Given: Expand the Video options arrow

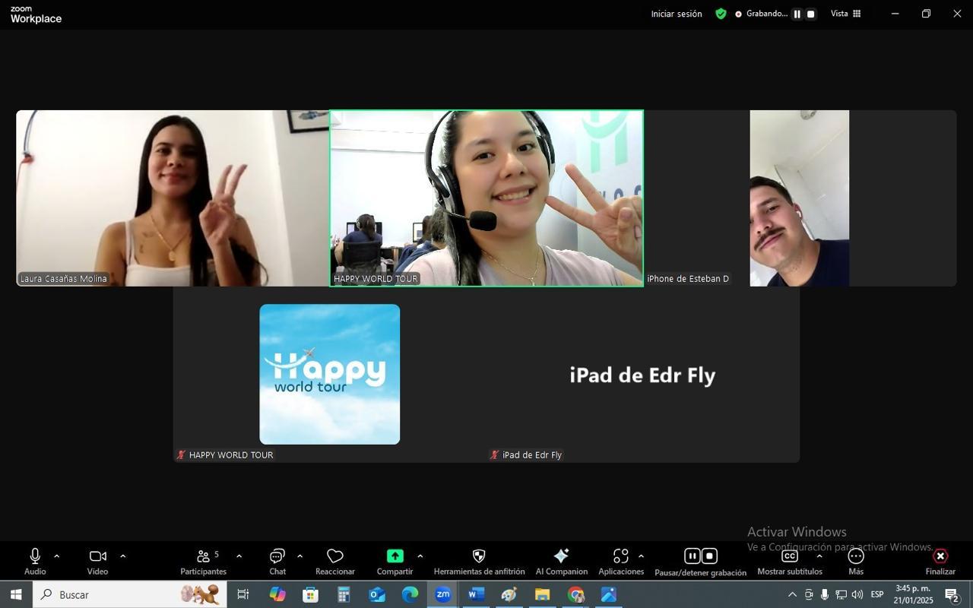Looking at the screenshot, I should 123,556.
